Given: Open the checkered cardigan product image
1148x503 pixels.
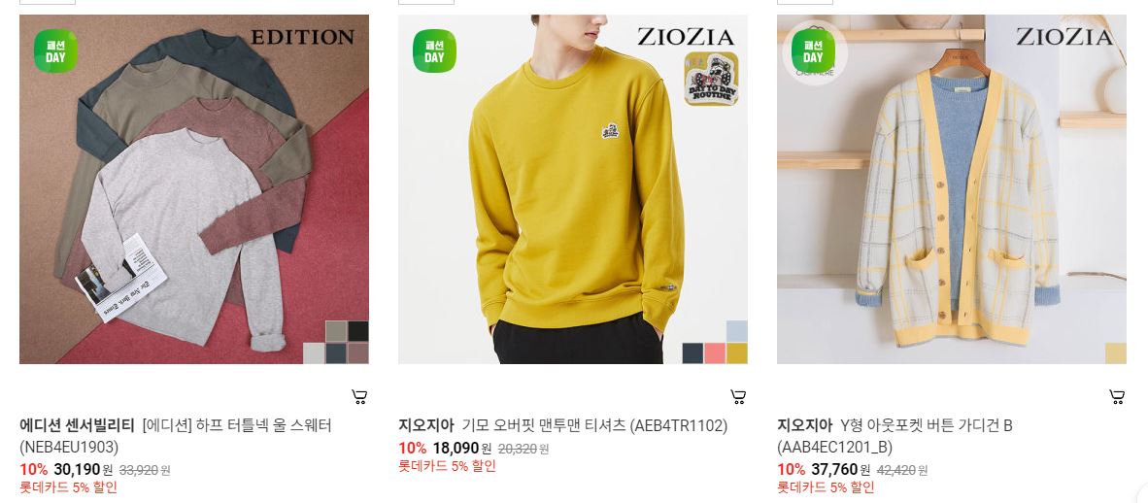Looking at the screenshot, I should 952,189.
